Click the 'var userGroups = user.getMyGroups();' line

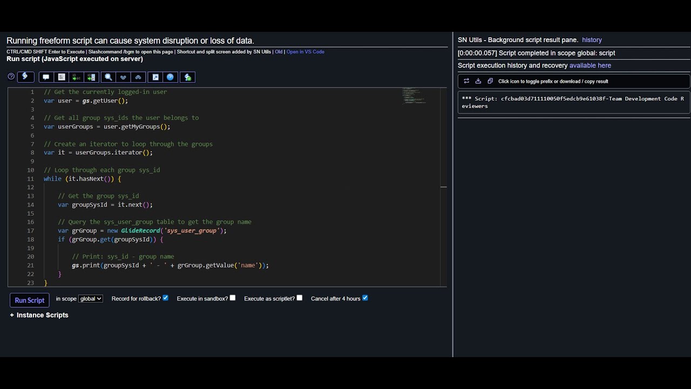pyautogui.click(x=107, y=126)
